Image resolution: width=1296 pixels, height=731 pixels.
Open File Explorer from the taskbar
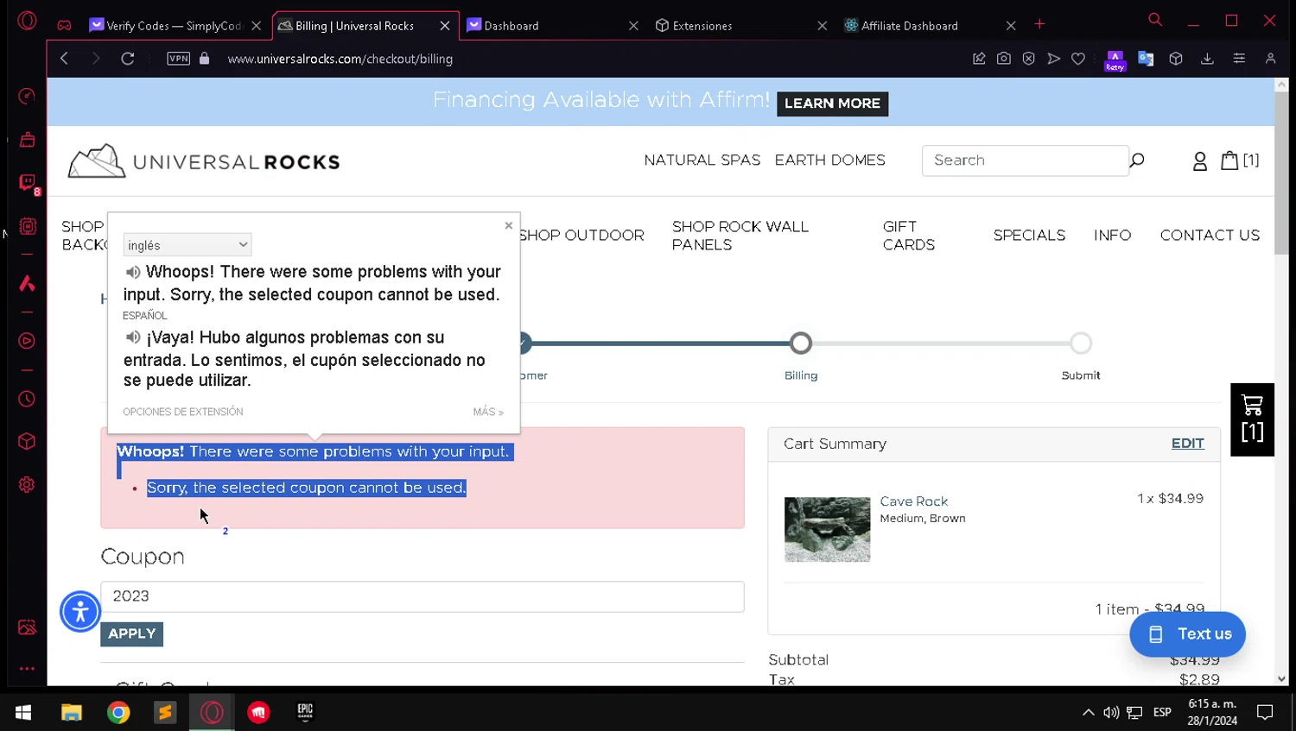(x=72, y=712)
